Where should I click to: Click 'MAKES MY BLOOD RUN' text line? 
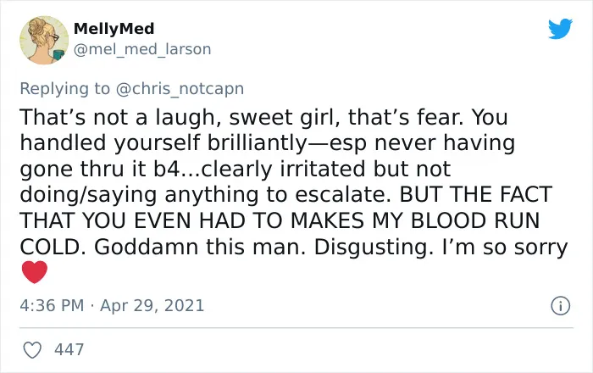415,220
